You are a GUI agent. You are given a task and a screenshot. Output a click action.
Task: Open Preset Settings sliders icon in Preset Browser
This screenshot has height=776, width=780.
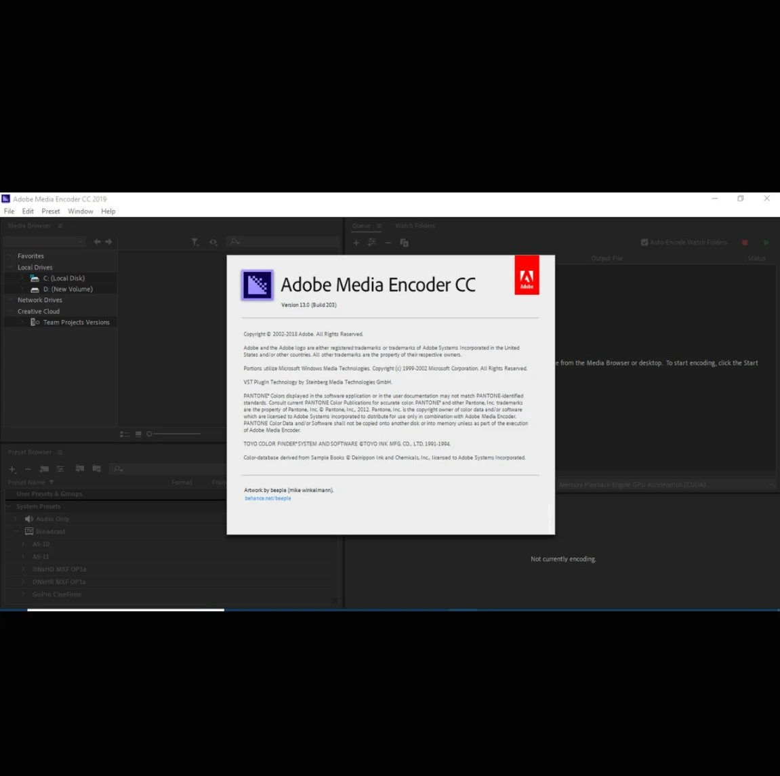[60, 468]
